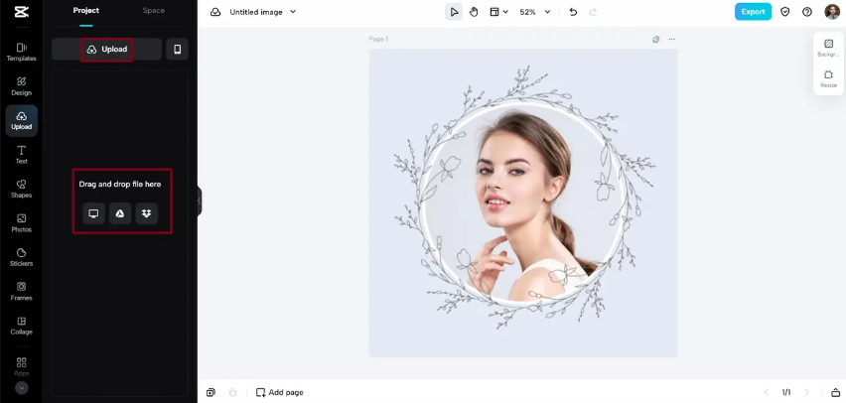Viewport: 846px width, 403px height.
Task: Delete page trash icon
Action: tap(233, 392)
